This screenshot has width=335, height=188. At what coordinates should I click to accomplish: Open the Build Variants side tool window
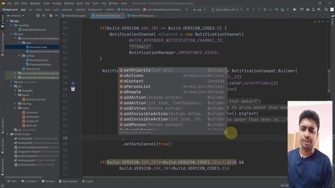(3, 167)
